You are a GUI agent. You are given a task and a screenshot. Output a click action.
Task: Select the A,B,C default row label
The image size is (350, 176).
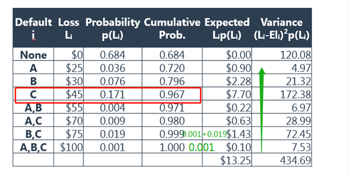33,147
